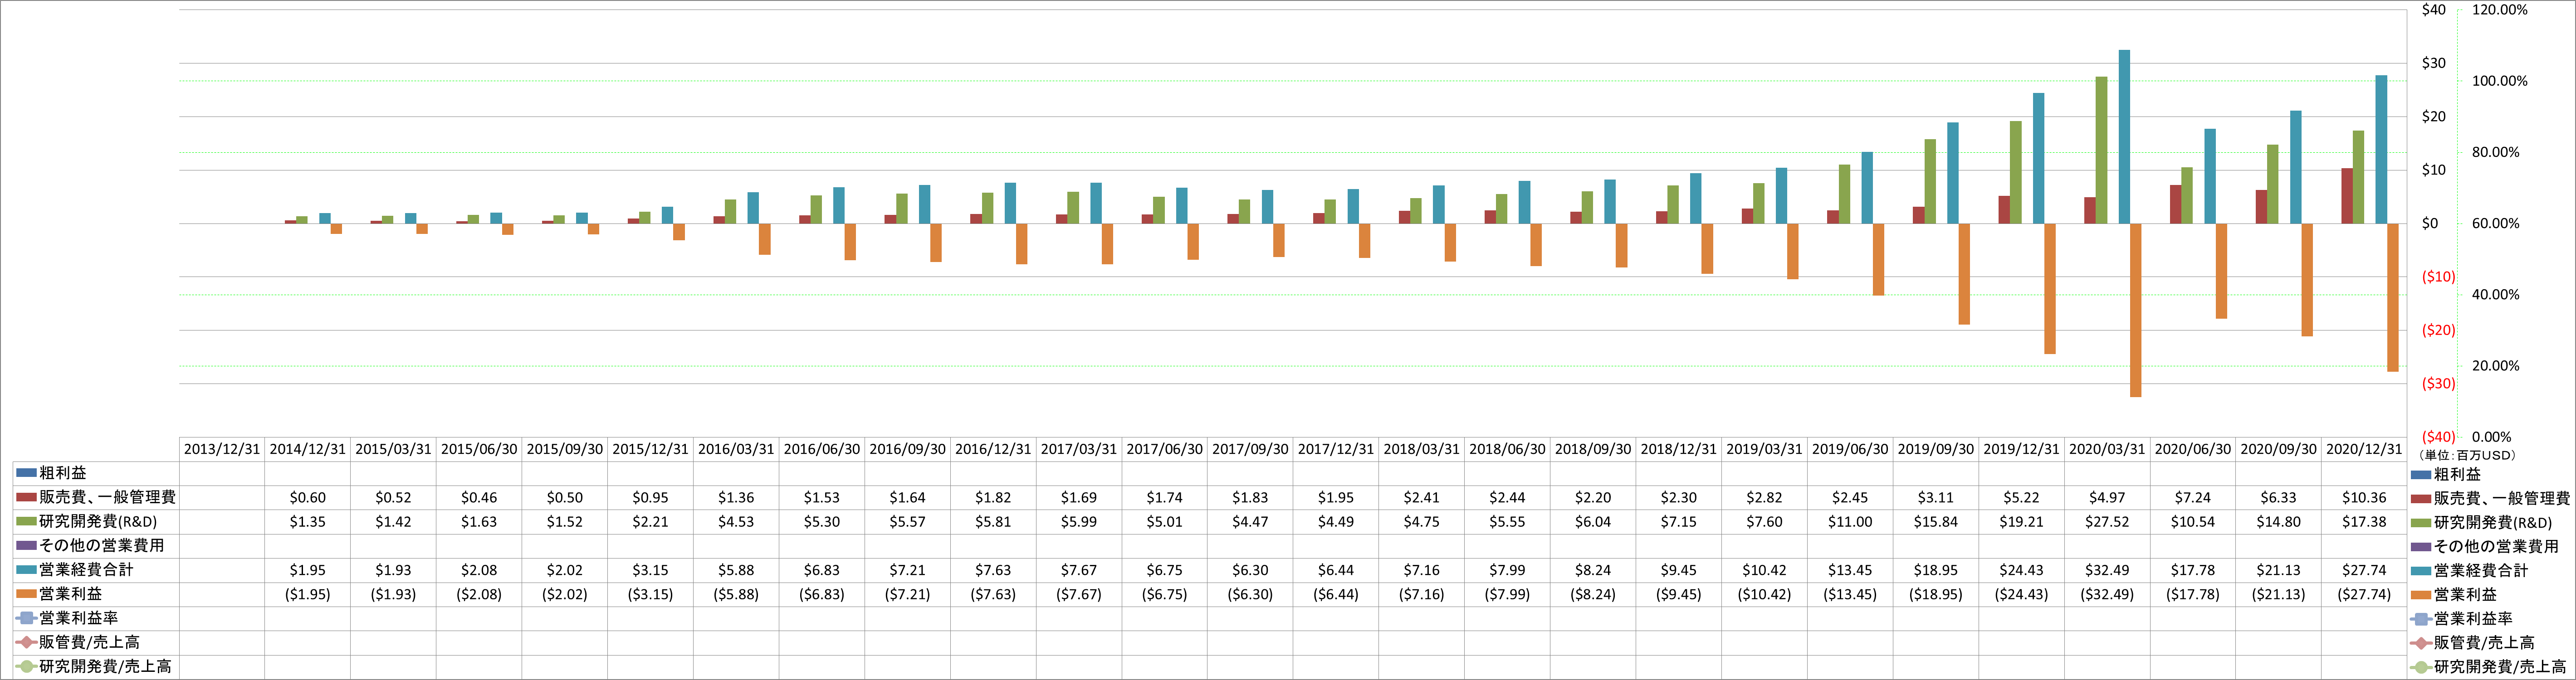
Task: Click the 60.00% axis label
Action: click(x=2495, y=223)
